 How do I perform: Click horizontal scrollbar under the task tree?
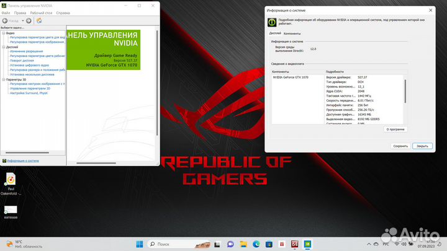click(x=27, y=152)
